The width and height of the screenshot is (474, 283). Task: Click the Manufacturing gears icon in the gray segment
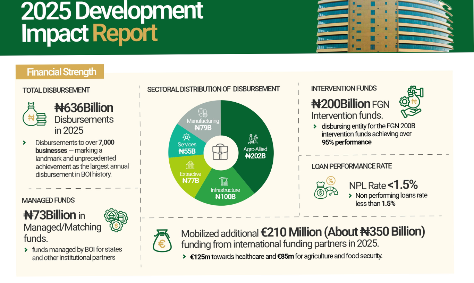pos(203,112)
